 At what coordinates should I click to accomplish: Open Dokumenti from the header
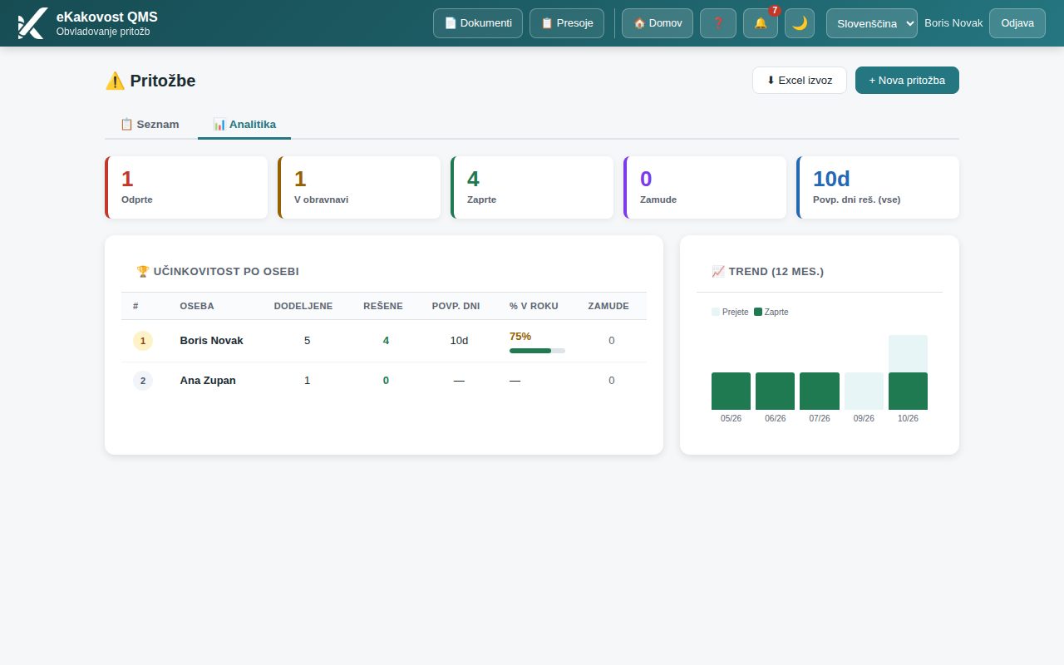click(x=478, y=23)
